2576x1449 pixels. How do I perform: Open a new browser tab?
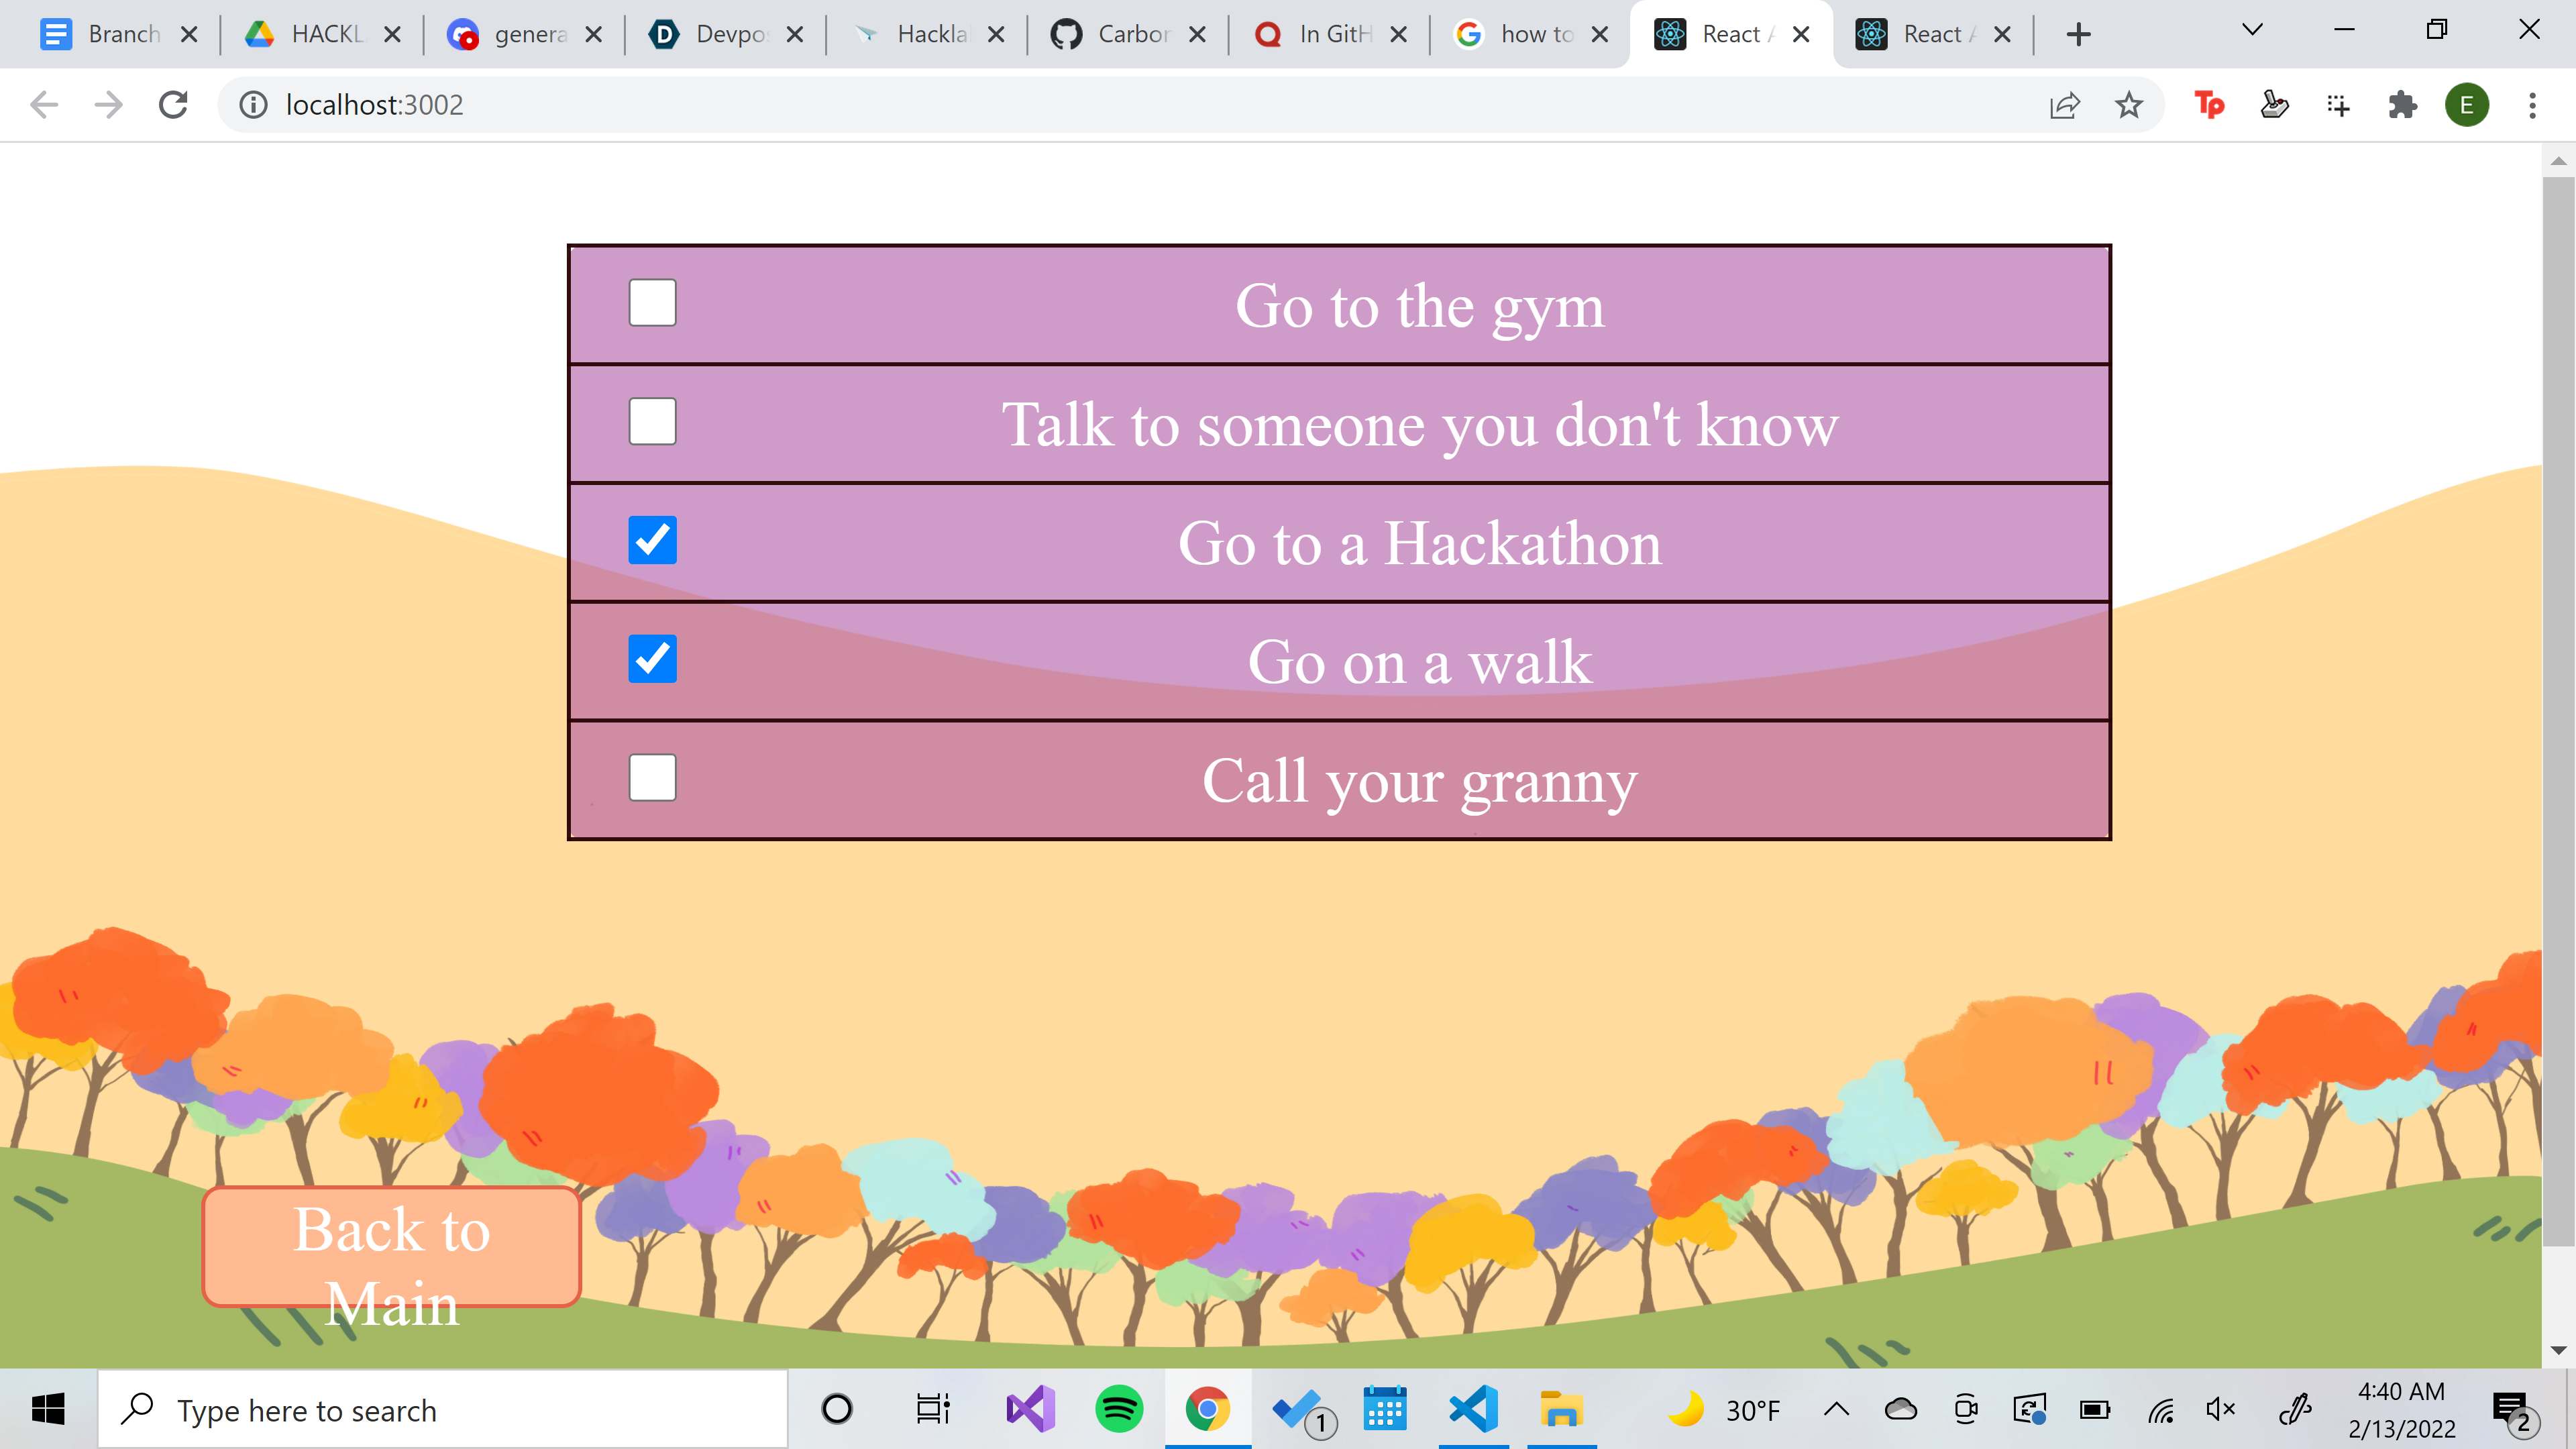tap(2078, 34)
